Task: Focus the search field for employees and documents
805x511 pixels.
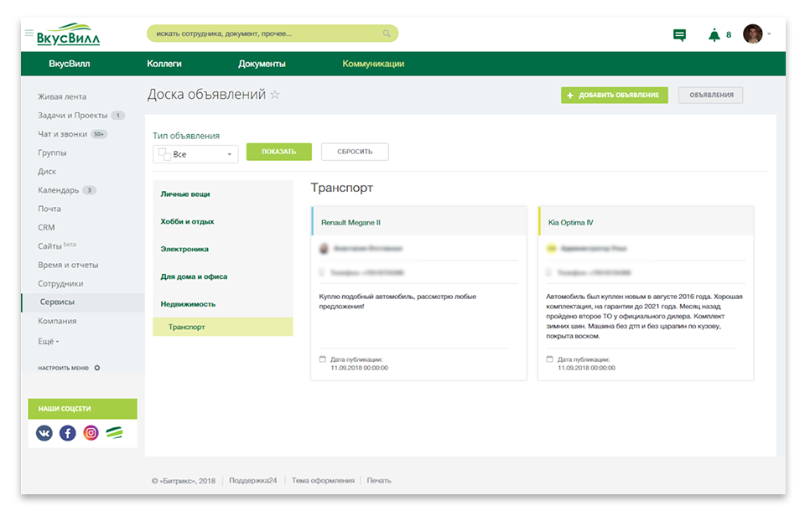Action: coord(272,34)
